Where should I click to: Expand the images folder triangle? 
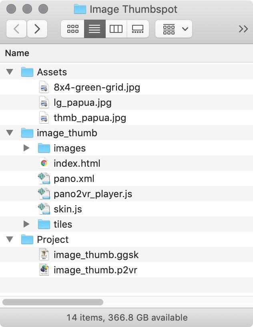(x=26, y=148)
